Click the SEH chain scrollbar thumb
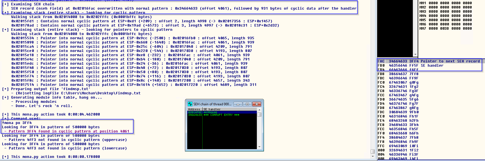The image size is (485, 161). (x=259, y=115)
